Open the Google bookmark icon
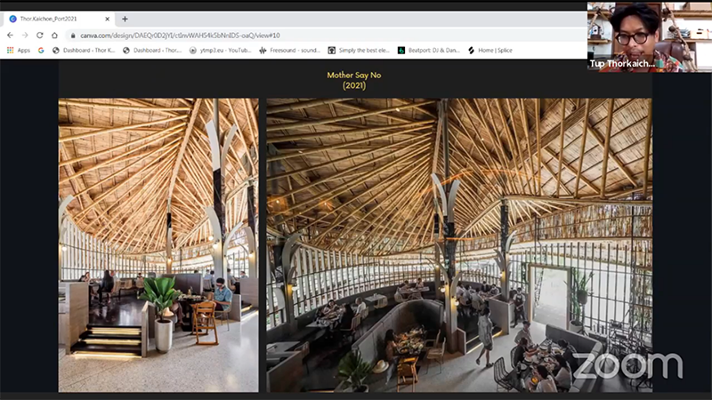712x400 pixels. pos(41,51)
